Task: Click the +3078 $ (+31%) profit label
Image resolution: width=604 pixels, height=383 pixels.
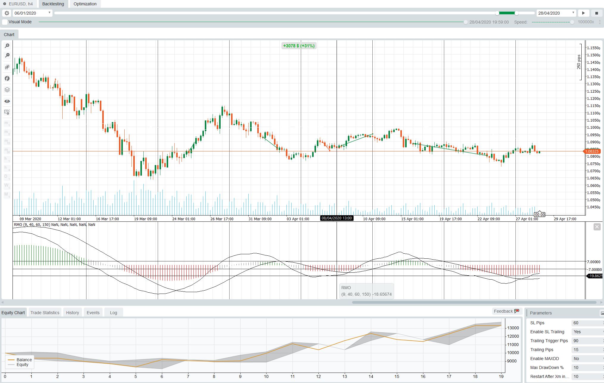Action: pos(299,46)
